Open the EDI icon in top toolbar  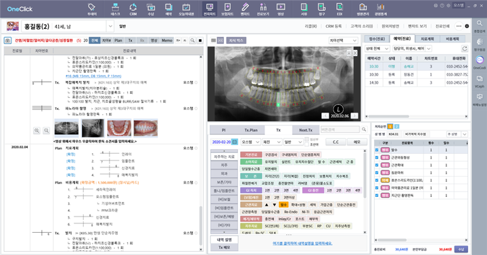click(x=340, y=9)
